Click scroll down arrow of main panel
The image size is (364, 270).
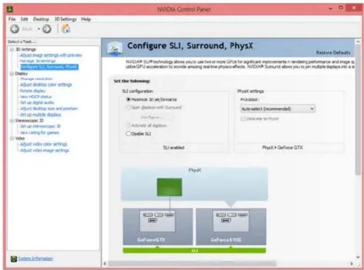(358, 257)
